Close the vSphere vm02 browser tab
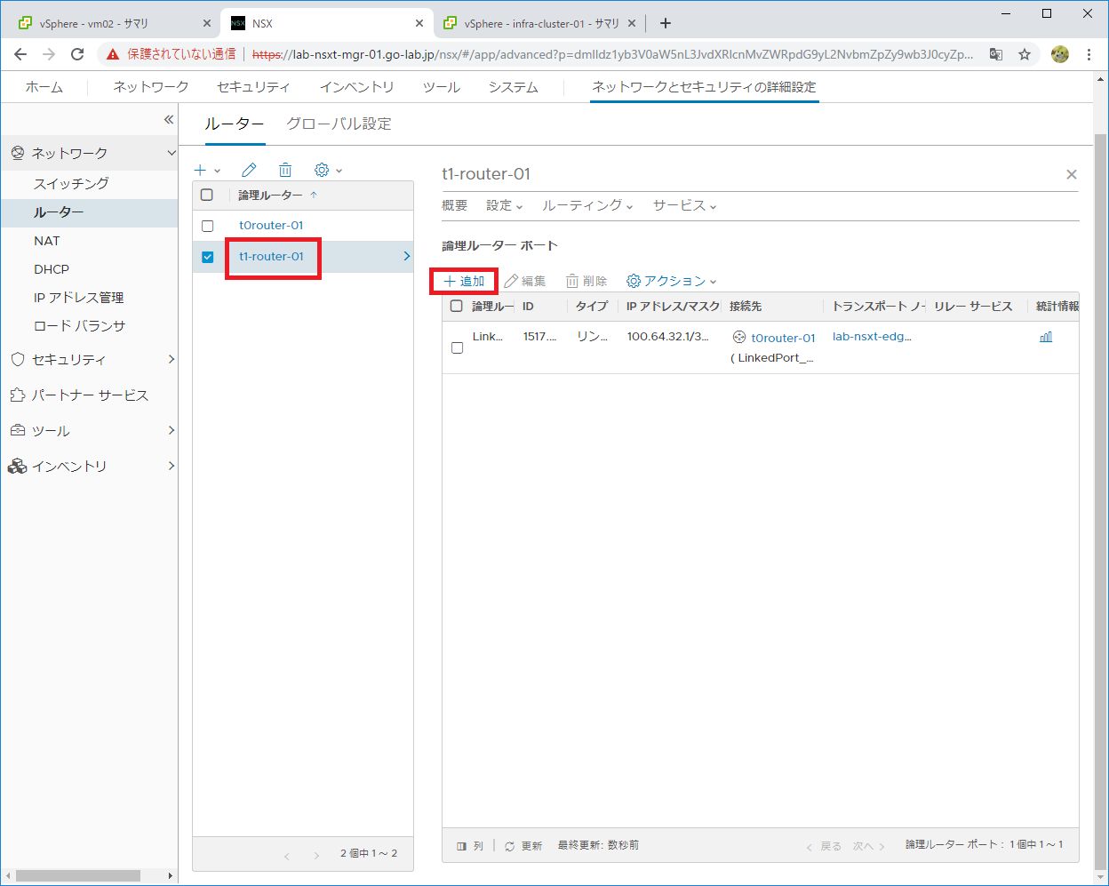1109x886 pixels. [x=208, y=23]
